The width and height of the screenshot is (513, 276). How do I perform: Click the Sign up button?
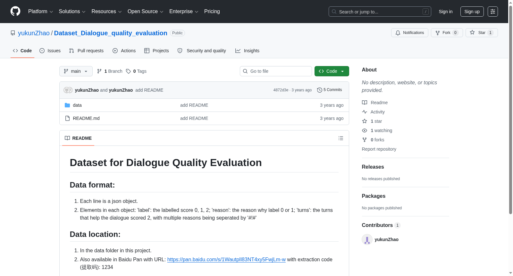[472, 12]
